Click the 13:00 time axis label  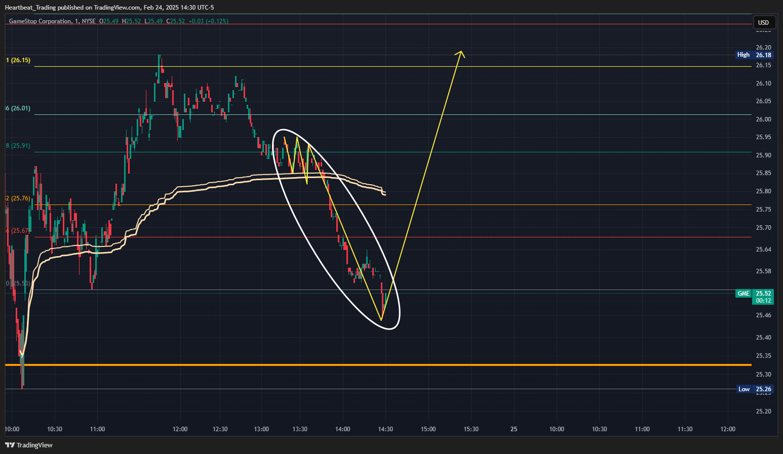click(261, 429)
